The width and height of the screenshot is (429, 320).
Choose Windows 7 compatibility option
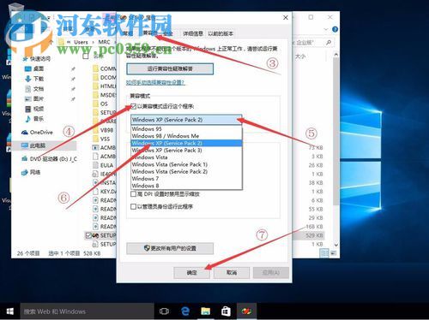(186, 179)
